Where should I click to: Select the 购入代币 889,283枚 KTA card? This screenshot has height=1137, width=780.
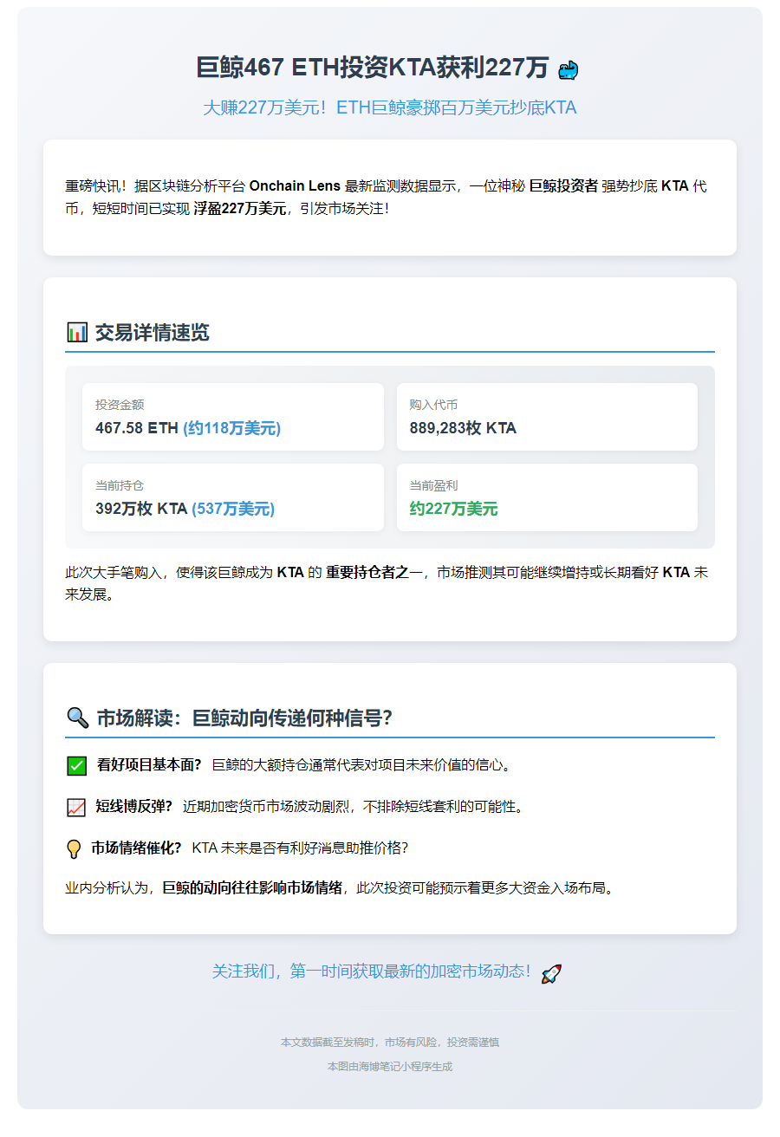pos(547,417)
